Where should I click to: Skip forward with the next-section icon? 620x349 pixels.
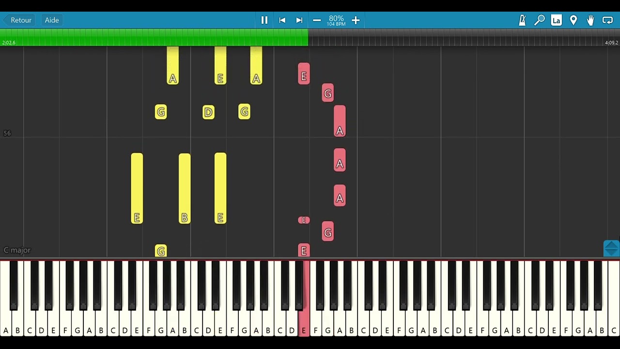[x=299, y=20]
